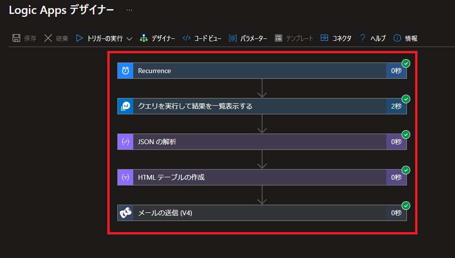Click the connectors arrow icon

(325, 37)
